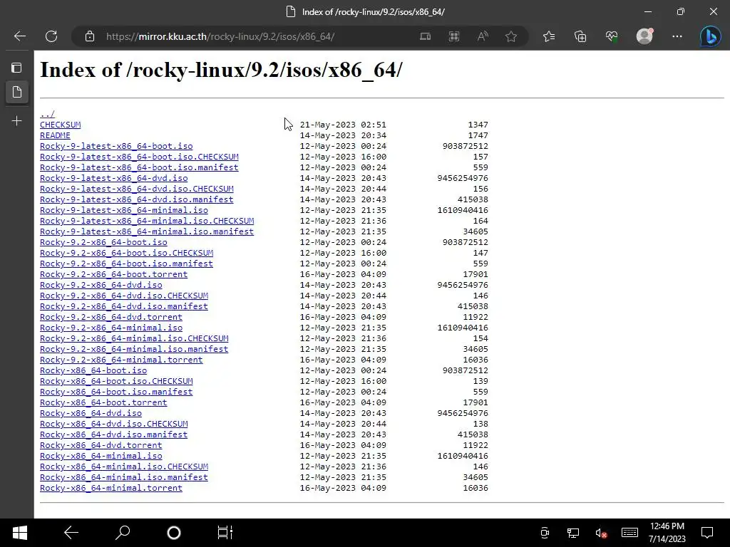Select the current page tab in vertical tabs

pos(17,92)
